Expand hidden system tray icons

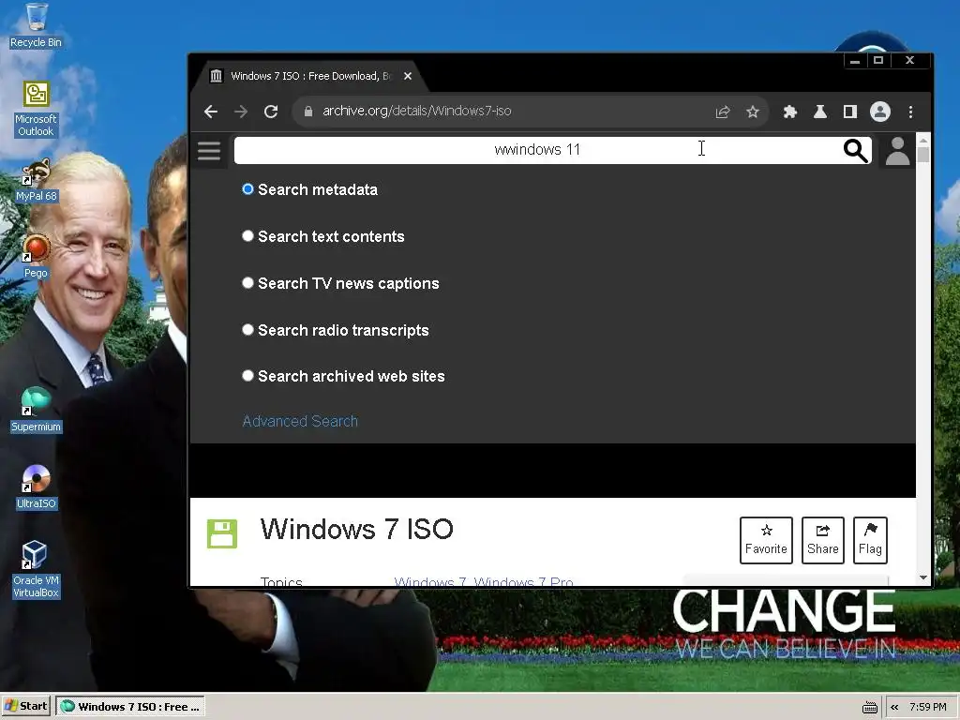coord(894,707)
